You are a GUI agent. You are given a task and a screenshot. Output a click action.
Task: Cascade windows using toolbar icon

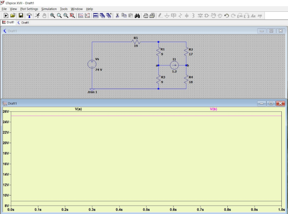tap(102, 16)
